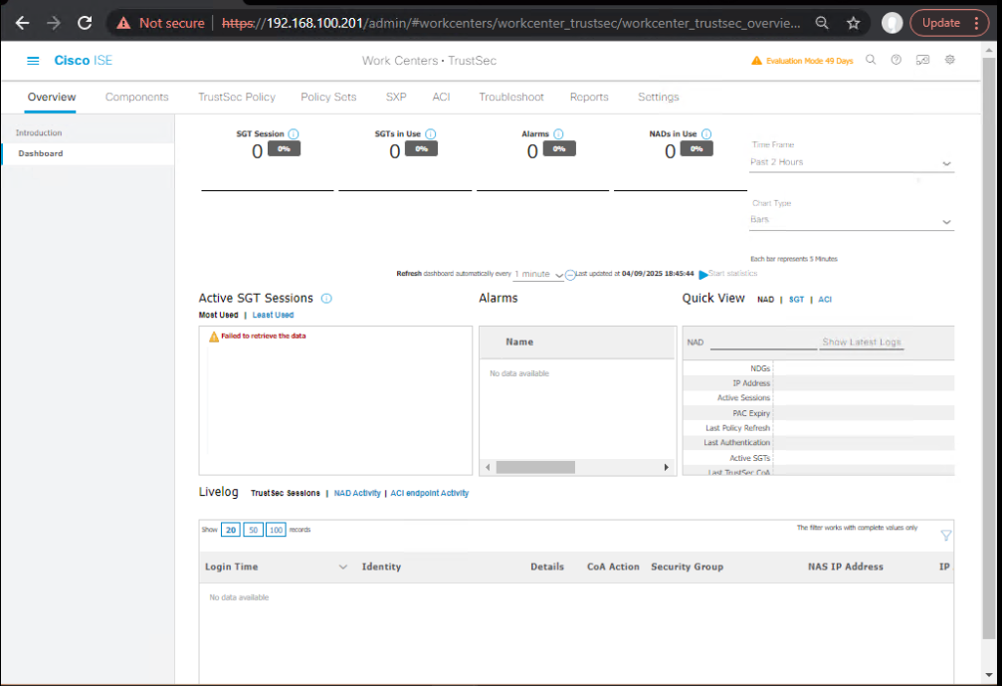Switch Active SGT Sessions to Most Used
Image resolution: width=1002 pixels, height=686 pixels.
click(218, 316)
